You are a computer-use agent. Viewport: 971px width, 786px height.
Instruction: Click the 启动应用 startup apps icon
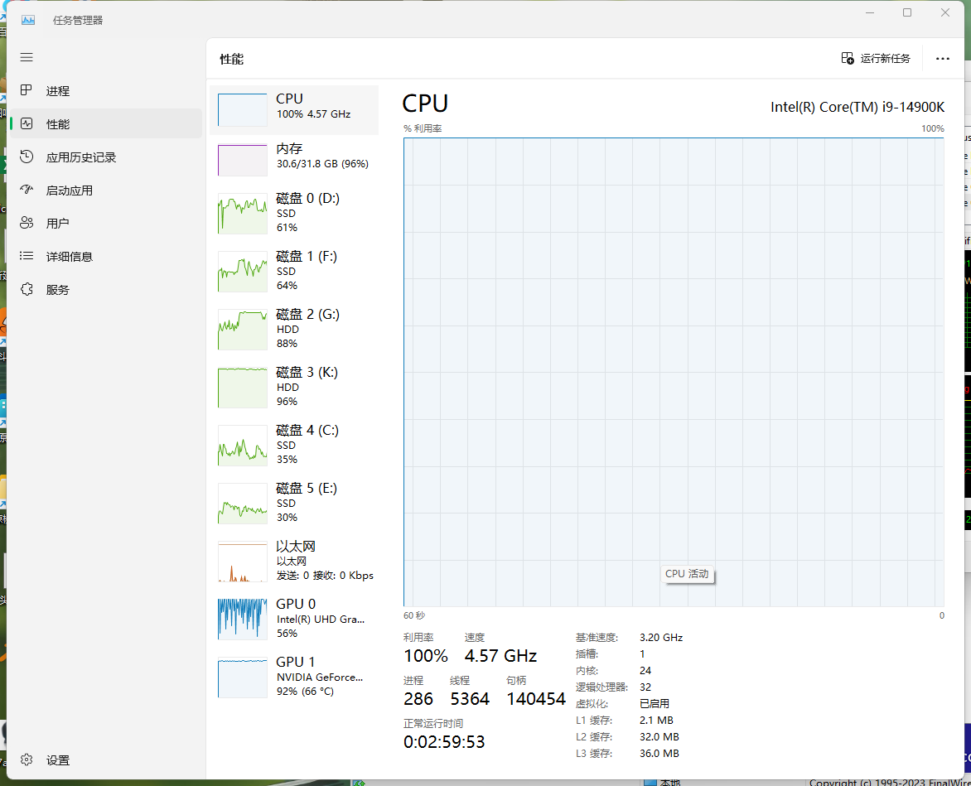[x=26, y=190]
